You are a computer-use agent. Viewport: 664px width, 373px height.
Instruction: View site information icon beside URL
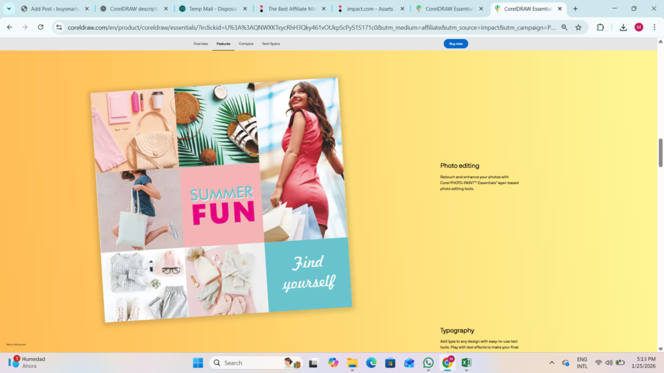(x=59, y=27)
